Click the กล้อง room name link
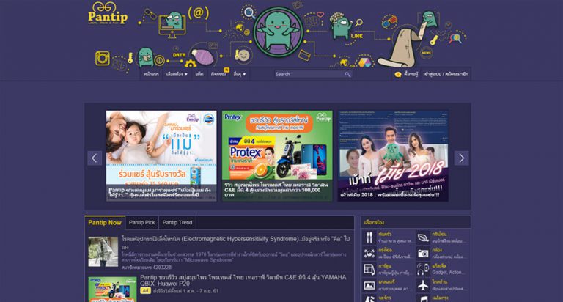The width and height of the screenshot is (563, 302). coord(437,250)
